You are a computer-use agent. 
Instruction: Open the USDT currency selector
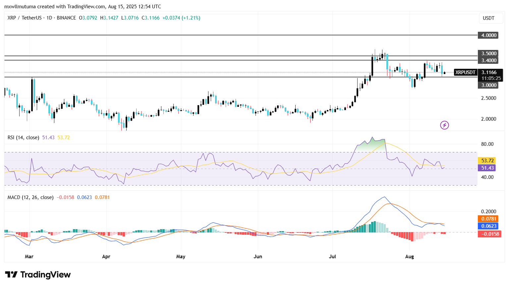(488, 18)
